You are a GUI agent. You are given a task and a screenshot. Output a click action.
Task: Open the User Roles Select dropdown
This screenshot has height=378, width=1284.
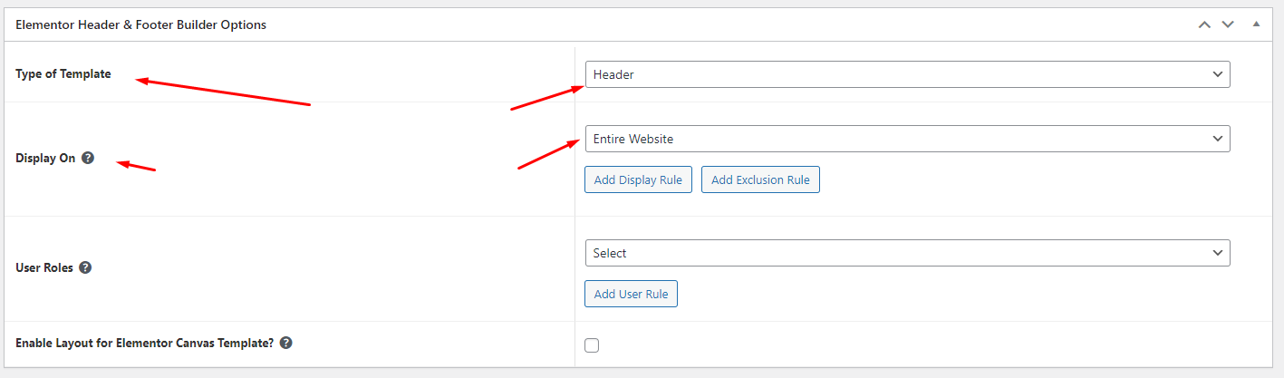906,253
